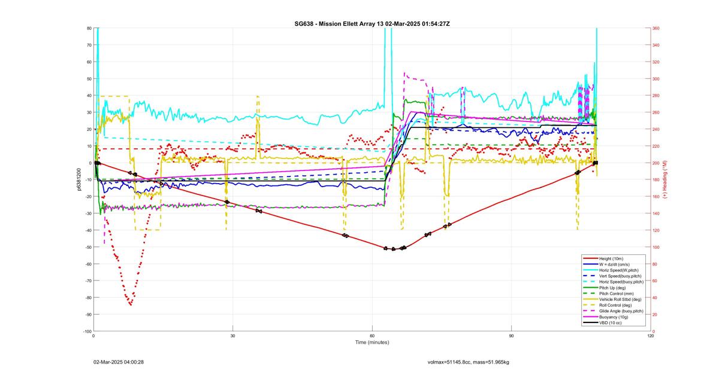
Task: Click the left y-axis tick label '-90'
Action: point(87,315)
